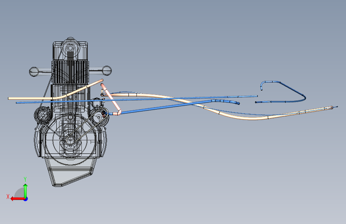Click the green Y axis arrow of the triad
This screenshot has width=346, height=224.
26,191
